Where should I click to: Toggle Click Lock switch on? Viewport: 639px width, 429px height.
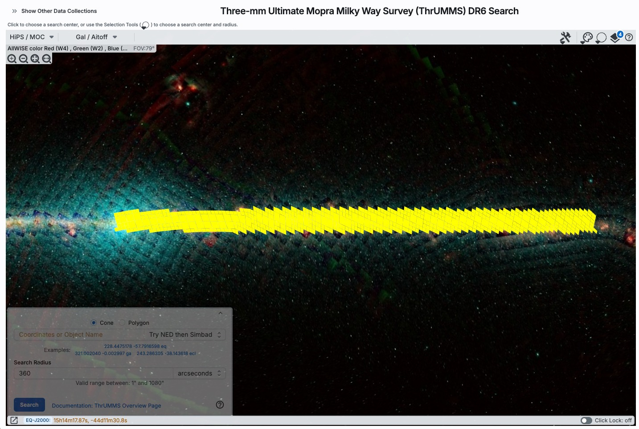[586, 421]
